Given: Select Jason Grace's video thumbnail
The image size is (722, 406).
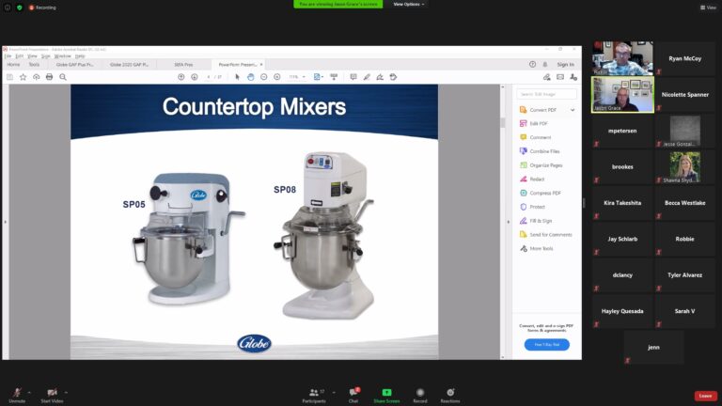Looking at the screenshot, I should pos(622,95).
